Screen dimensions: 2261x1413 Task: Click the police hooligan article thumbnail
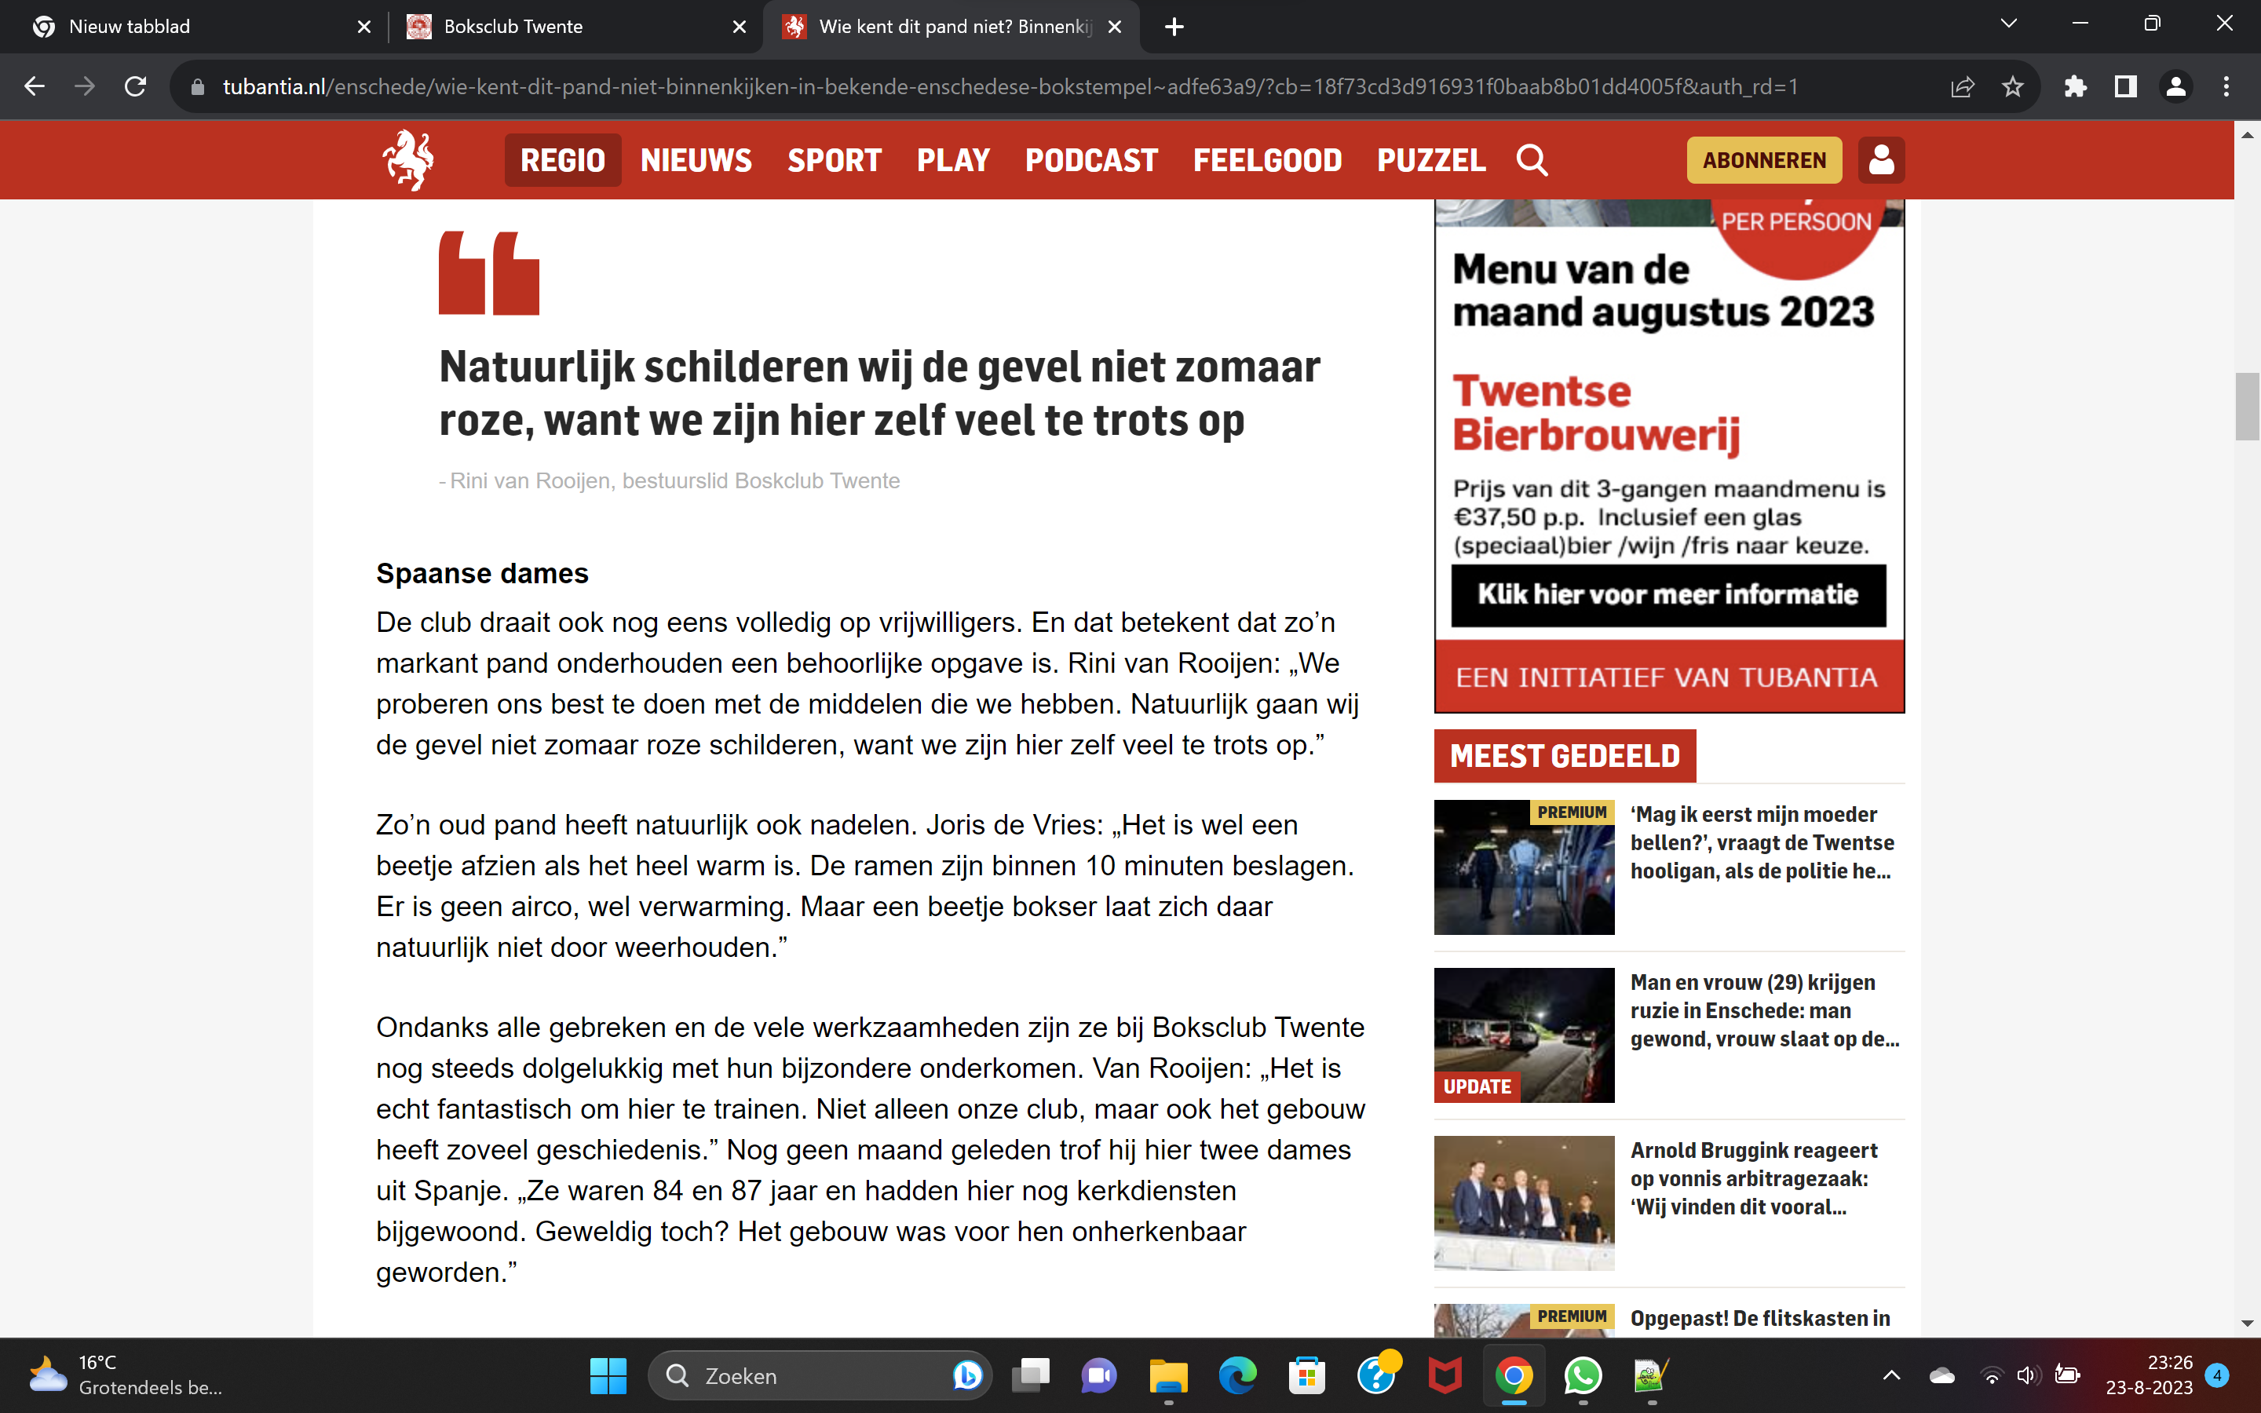coord(1524,867)
